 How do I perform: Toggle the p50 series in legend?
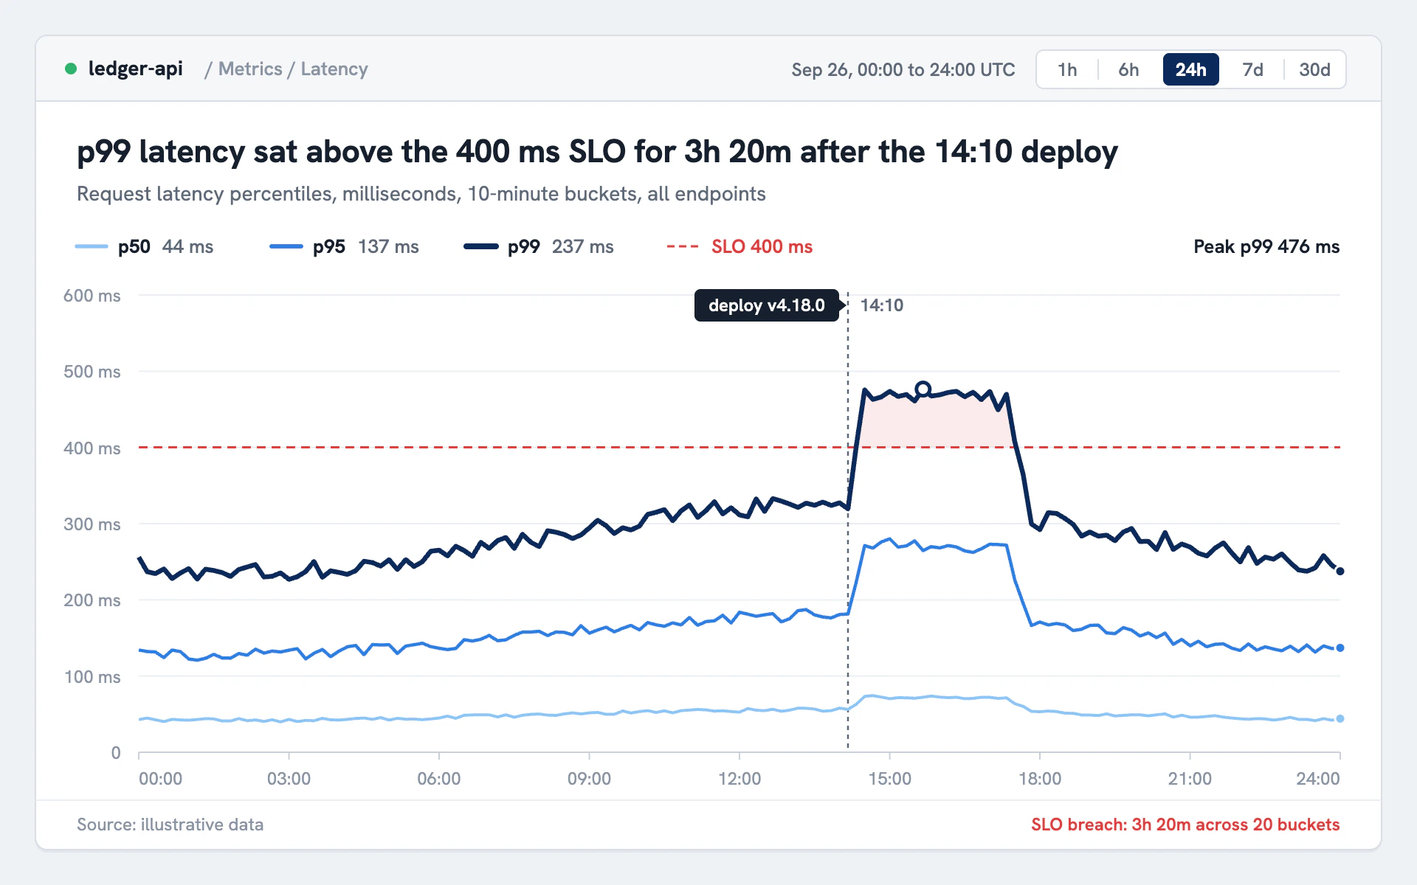[x=144, y=246]
